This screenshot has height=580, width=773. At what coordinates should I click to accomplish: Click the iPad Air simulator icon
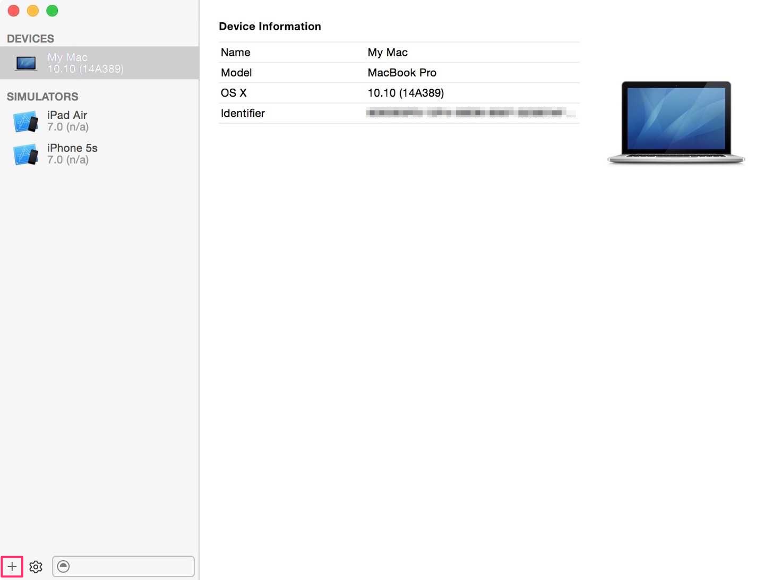(26, 122)
